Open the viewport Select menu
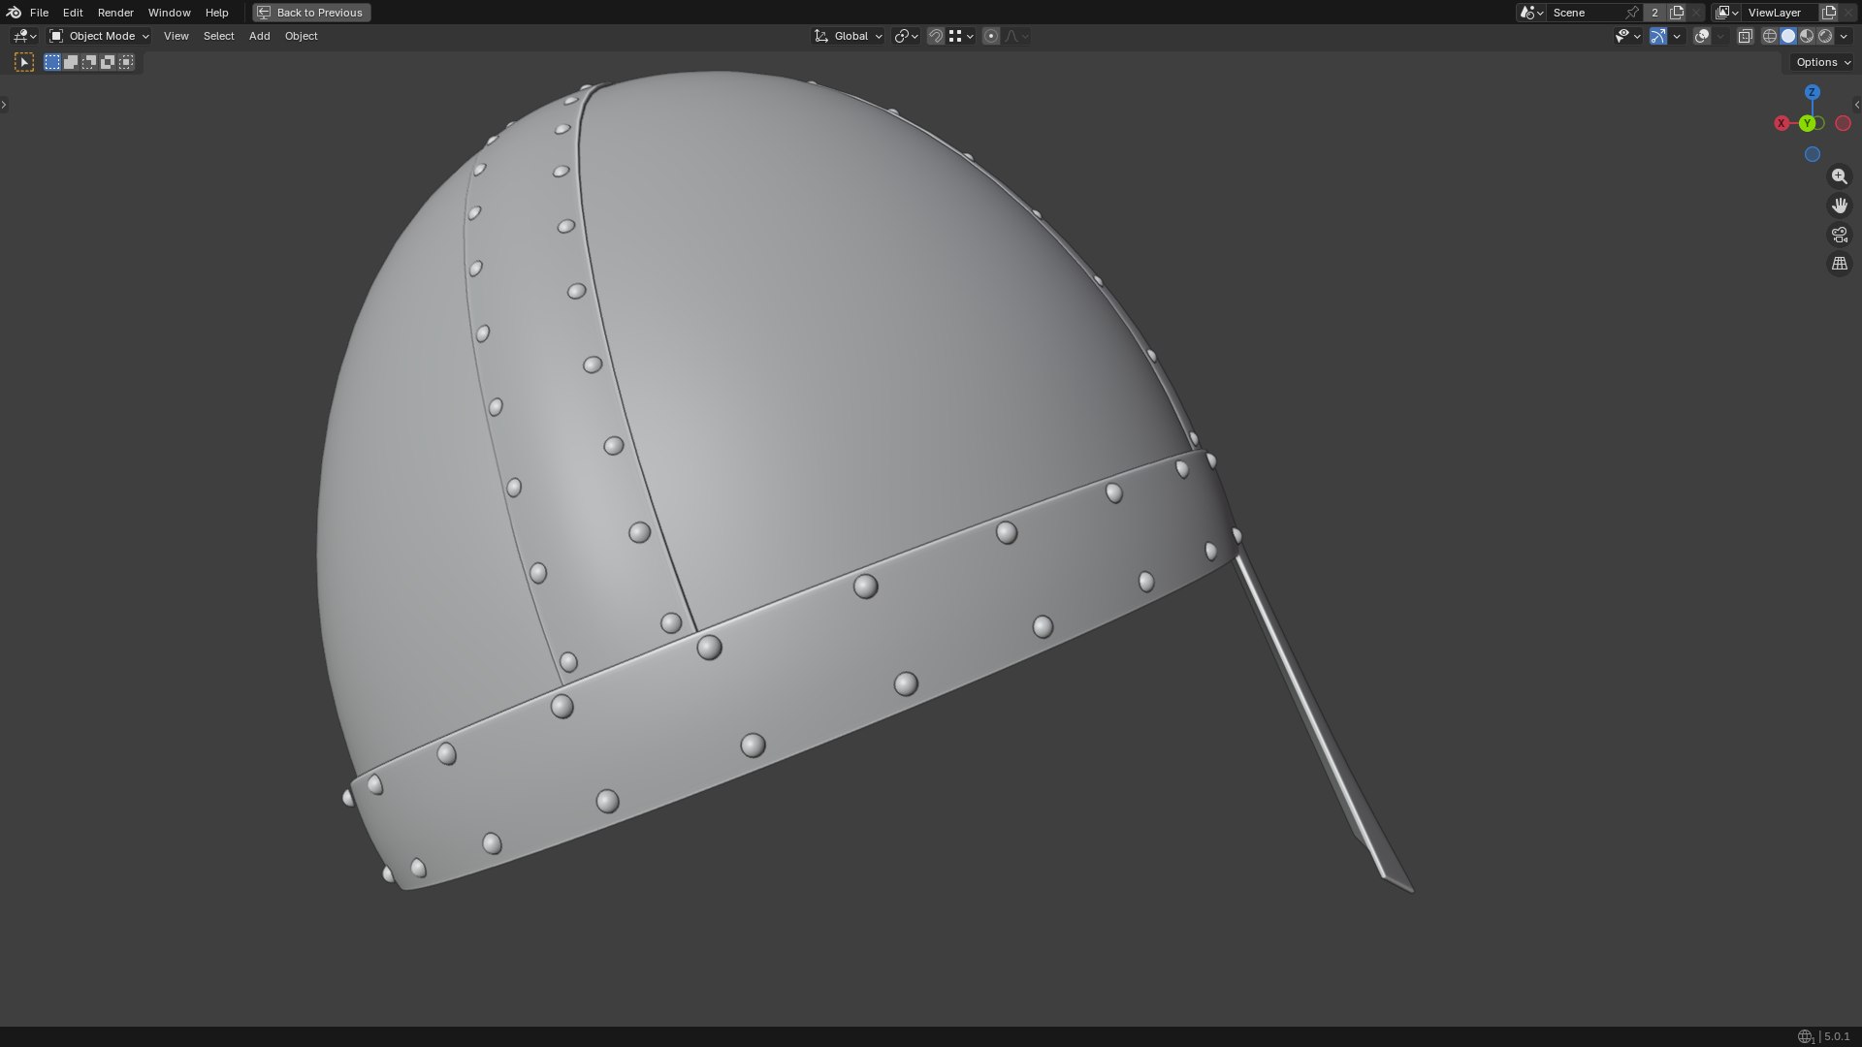The width and height of the screenshot is (1862, 1047). pos(218,36)
